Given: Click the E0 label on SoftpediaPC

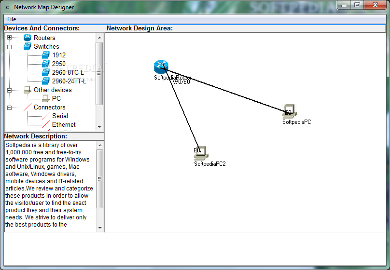Looking at the screenshot, I should [x=288, y=113].
